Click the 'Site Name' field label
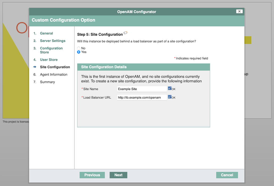 coord(91,89)
